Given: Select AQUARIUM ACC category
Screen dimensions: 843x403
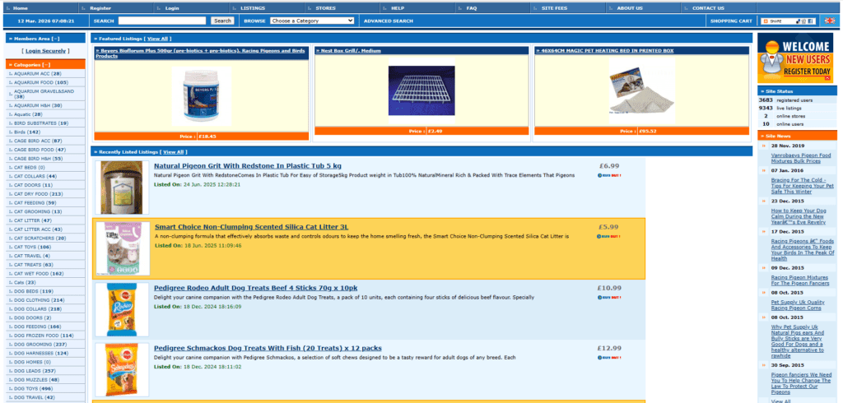Looking at the screenshot, I should pyautogui.click(x=38, y=74).
